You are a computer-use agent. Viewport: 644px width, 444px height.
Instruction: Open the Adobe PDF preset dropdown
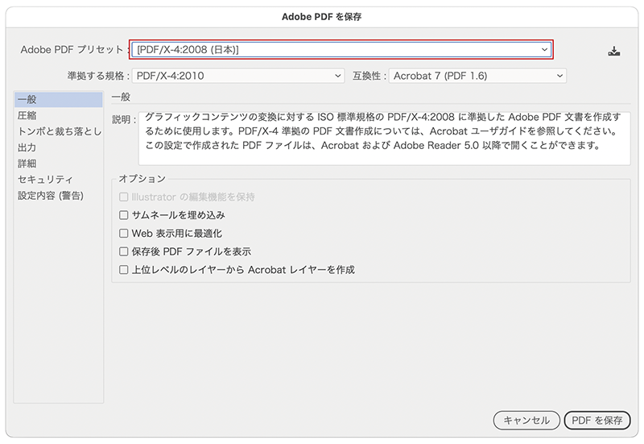click(x=341, y=50)
